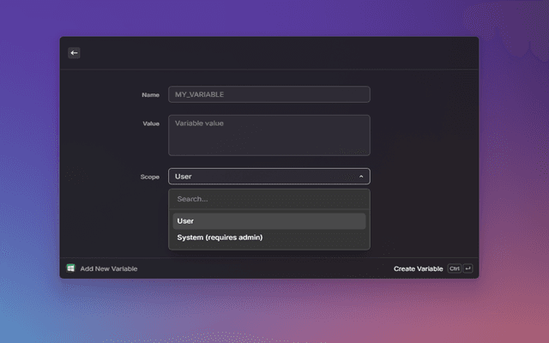The width and height of the screenshot is (549, 343).
Task: Click the empty header bar beside back arrow
Action: point(274,53)
